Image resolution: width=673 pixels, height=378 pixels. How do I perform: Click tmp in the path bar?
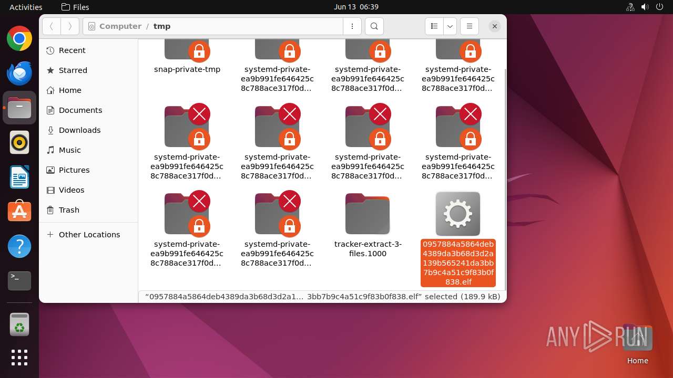coord(162,26)
